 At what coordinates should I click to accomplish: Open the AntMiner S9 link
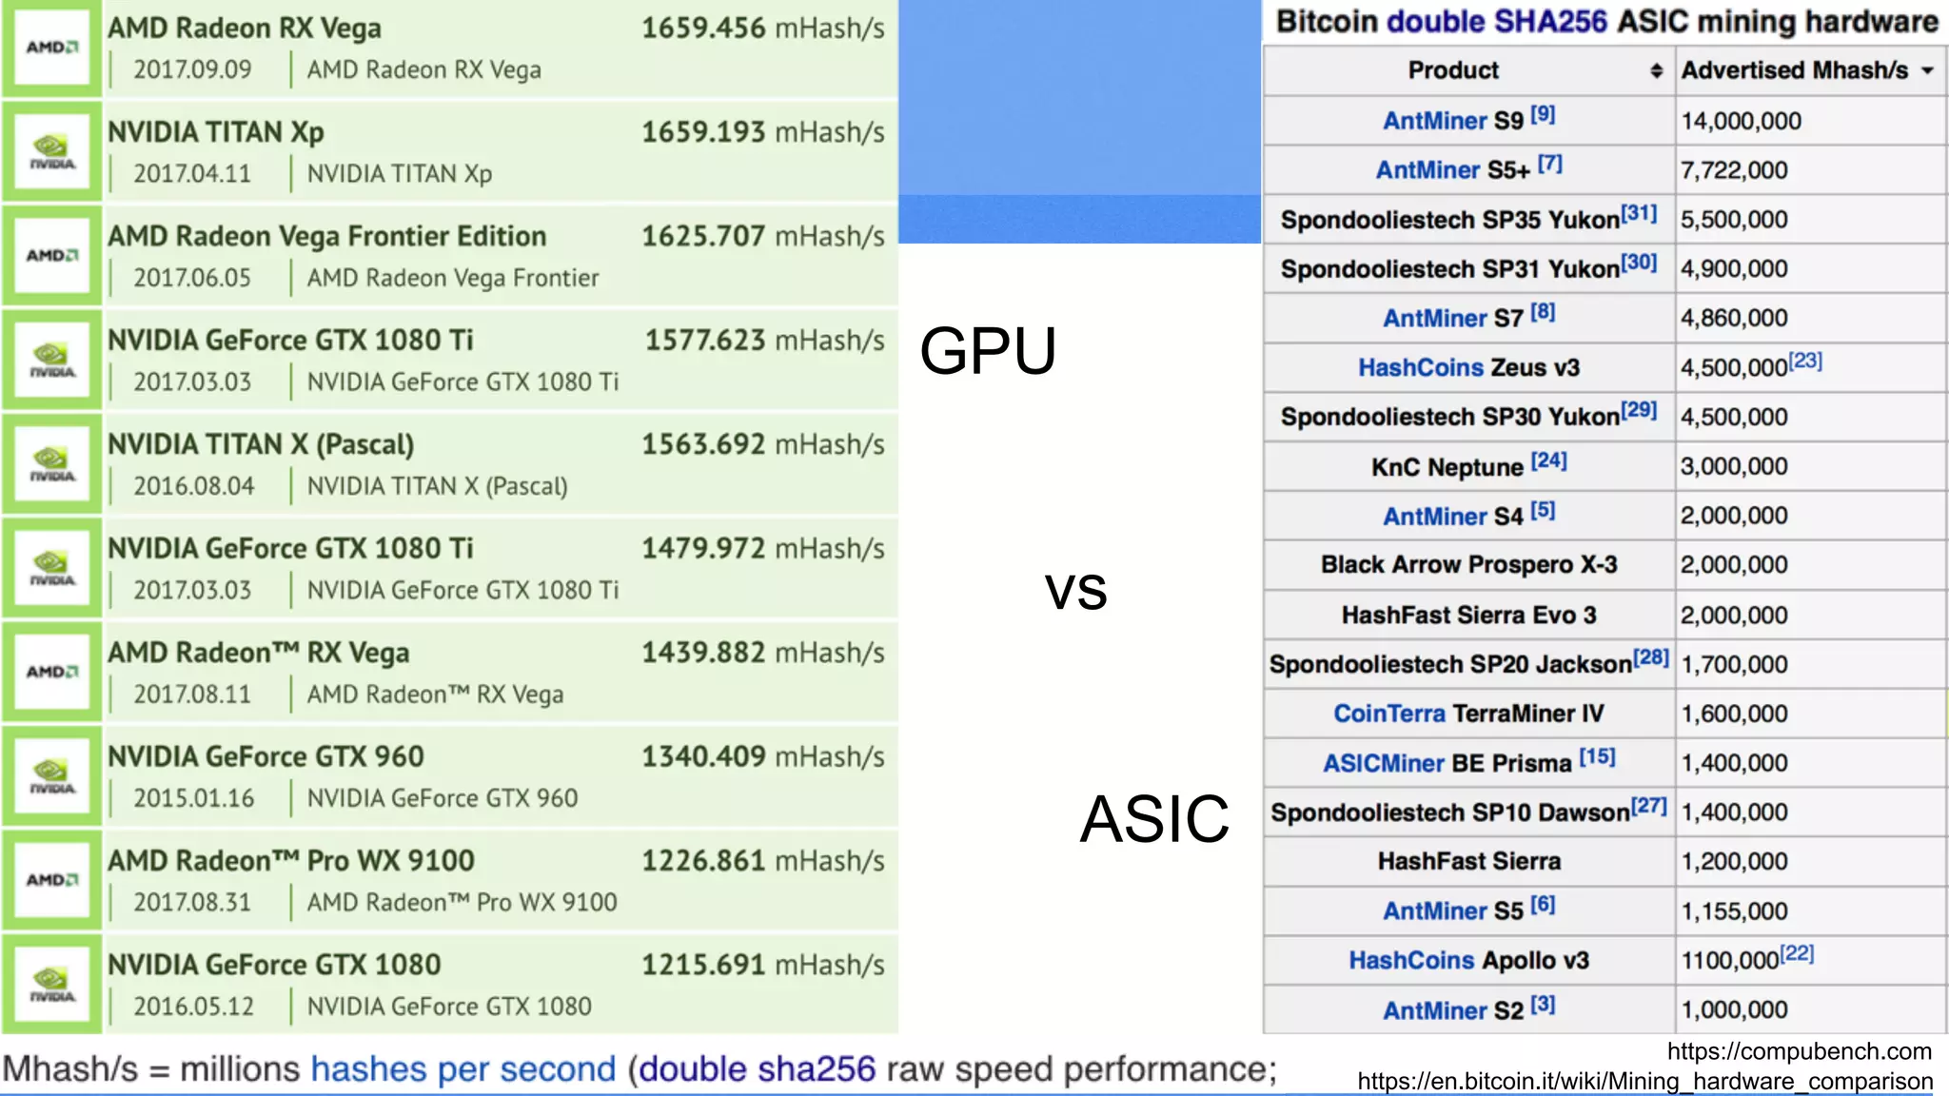tap(1434, 121)
